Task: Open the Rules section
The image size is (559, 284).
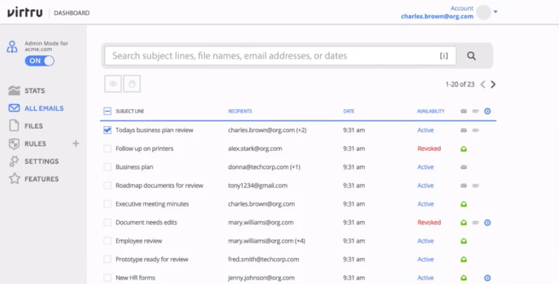Action: pos(35,144)
